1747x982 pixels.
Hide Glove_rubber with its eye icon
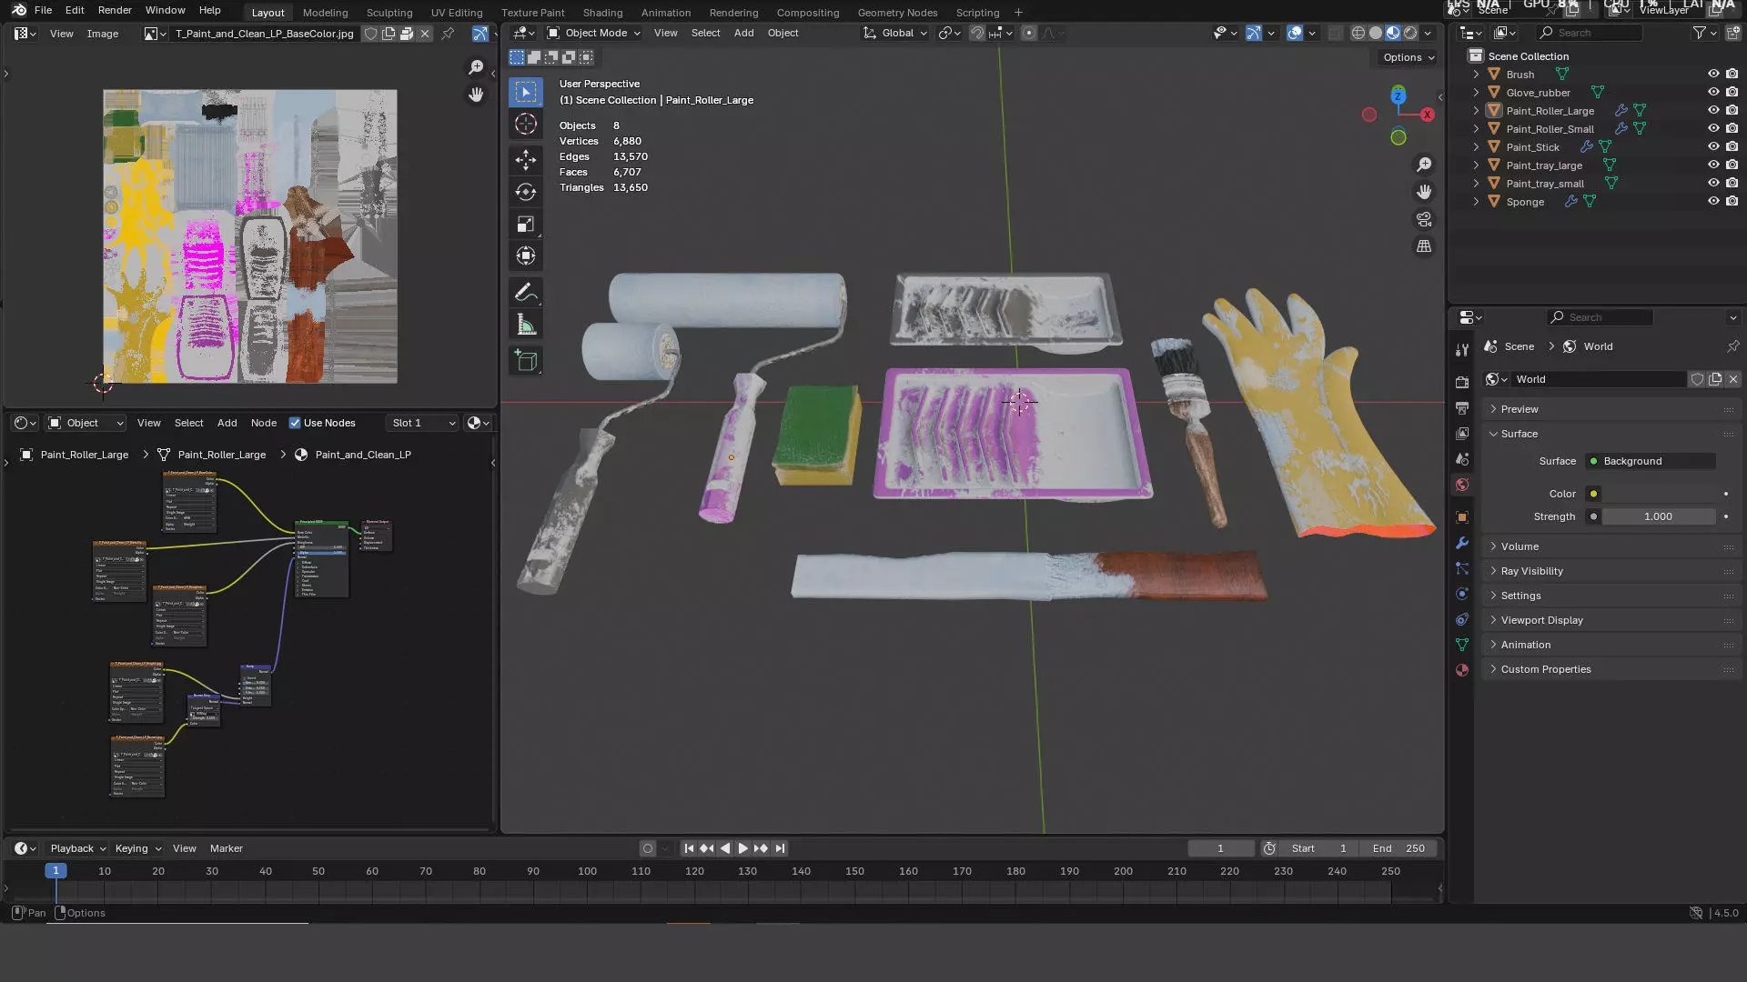tap(1713, 92)
